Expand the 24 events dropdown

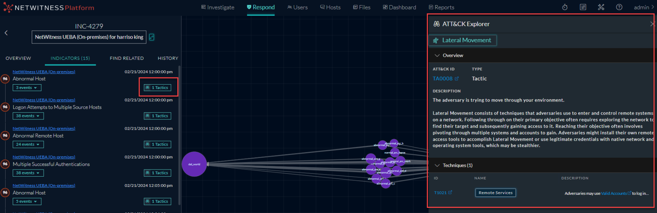pyautogui.click(x=28, y=145)
